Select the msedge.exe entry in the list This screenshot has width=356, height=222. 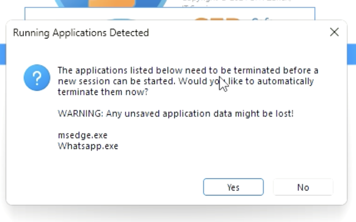point(83,135)
